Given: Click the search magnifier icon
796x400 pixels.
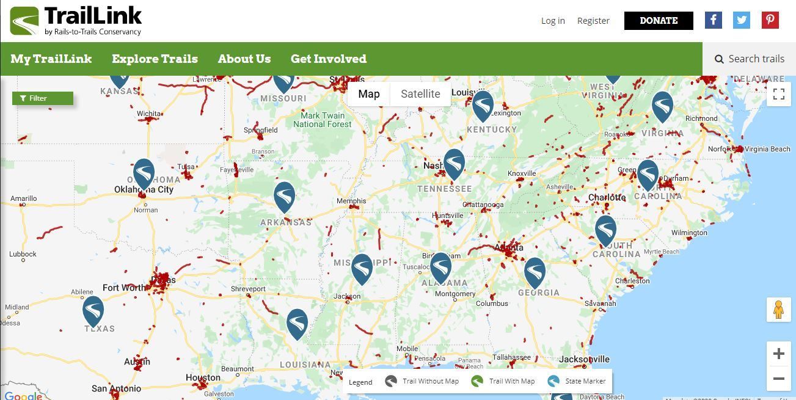Looking at the screenshot, I should tap(719, 59).
